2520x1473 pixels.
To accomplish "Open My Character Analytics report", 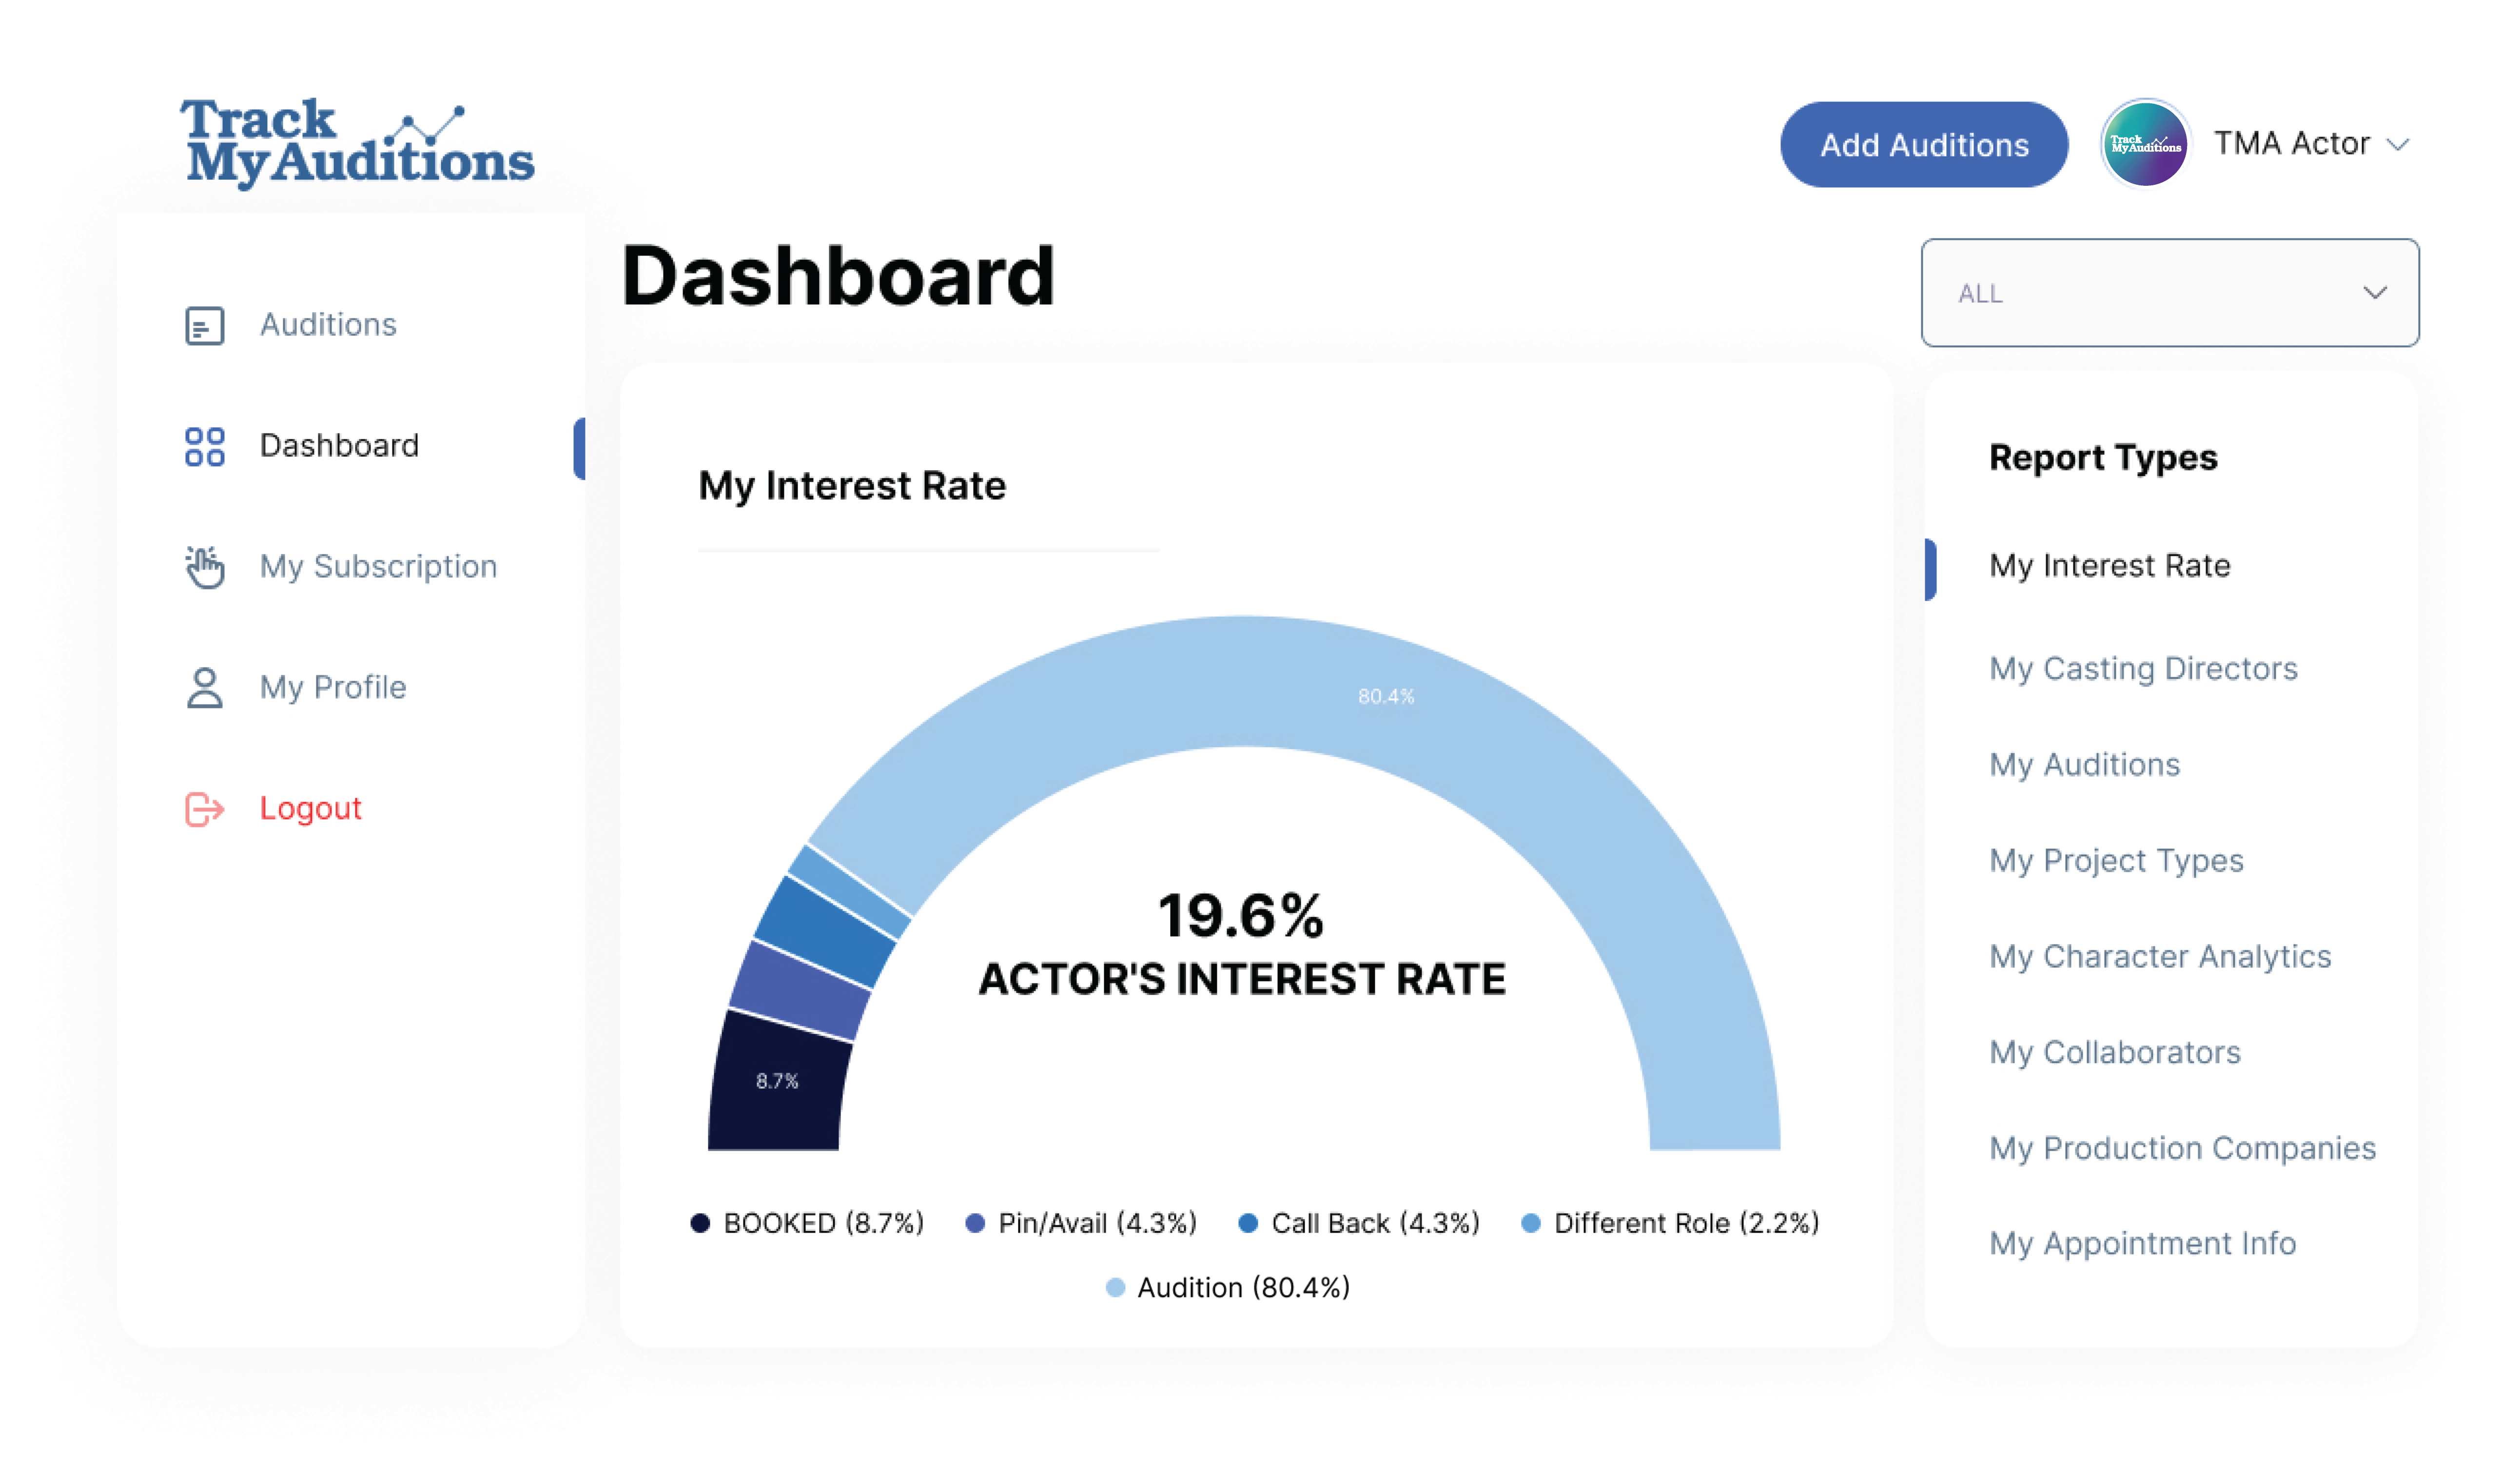I will (x=2160, y=957).
